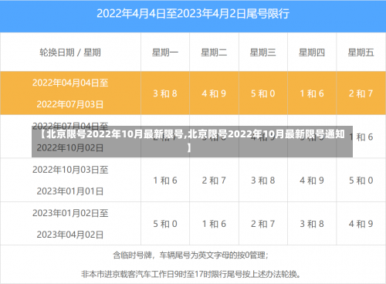Select the 星期一 column header
The height and width of the screenshot is (284, 386).
coord(165,52)
